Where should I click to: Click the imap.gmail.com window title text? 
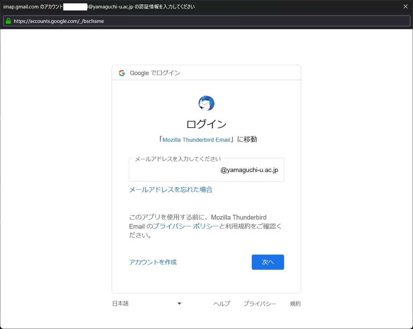pyautogui.click(x=99, y=7)
